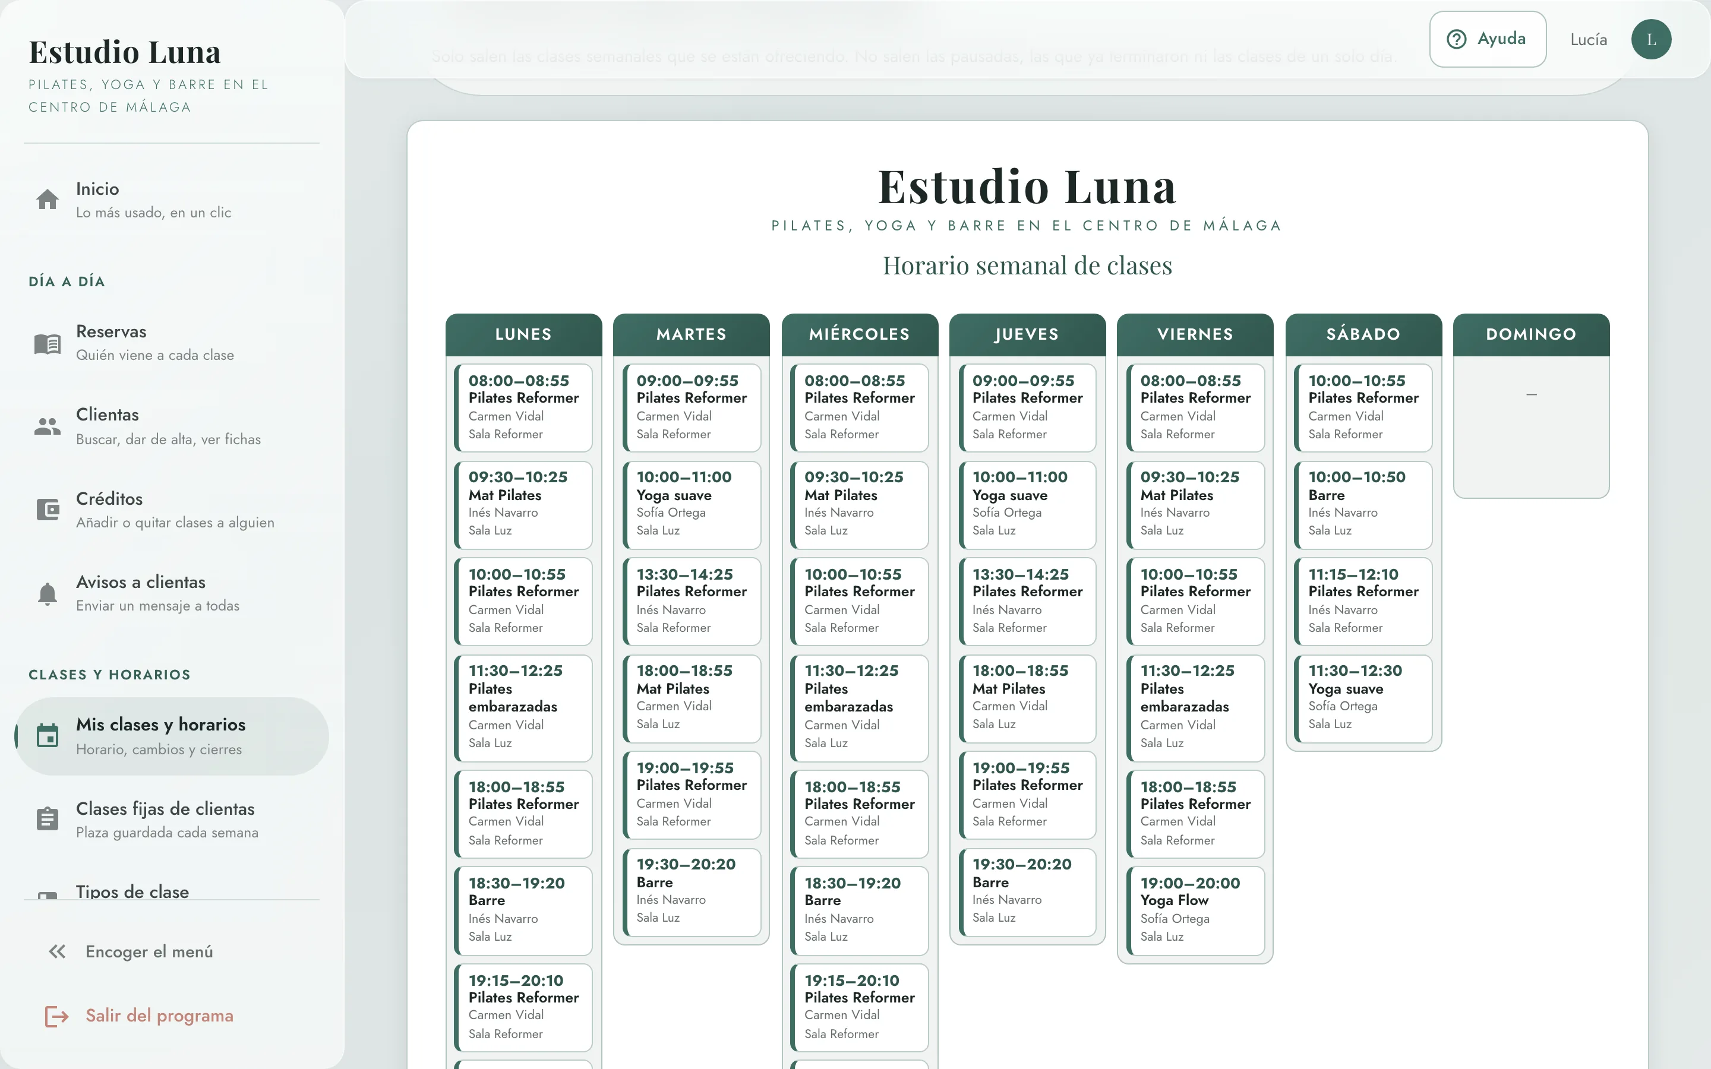Select Sábado 10:00–10:50 Barre card
The image size is (1711, 1069).
pyautogui.click(x=1363, y=504)
